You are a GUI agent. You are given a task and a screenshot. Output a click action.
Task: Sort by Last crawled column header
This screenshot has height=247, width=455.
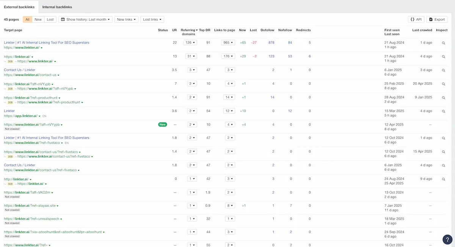[422, 30]
